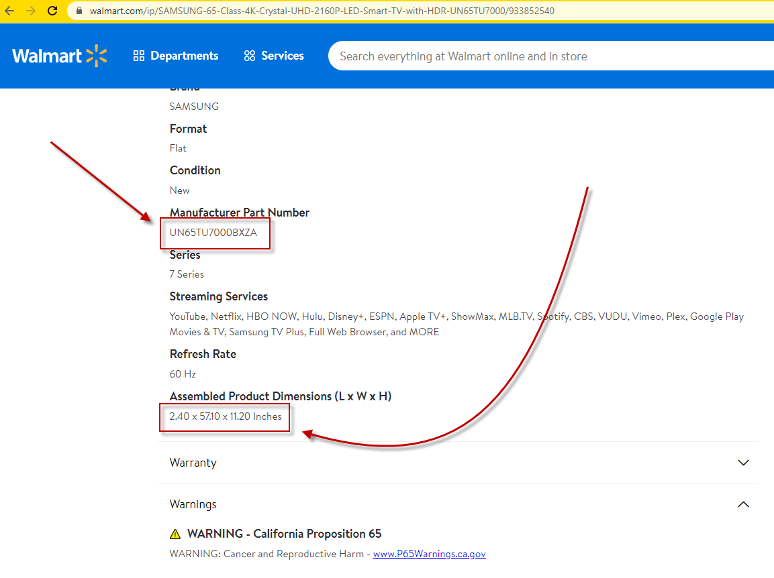Click the Walmart spark logo

tap(97, 56)
